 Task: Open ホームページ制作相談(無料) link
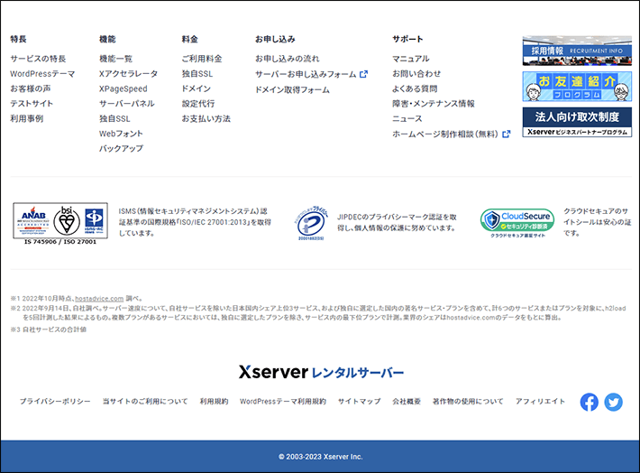445,134
